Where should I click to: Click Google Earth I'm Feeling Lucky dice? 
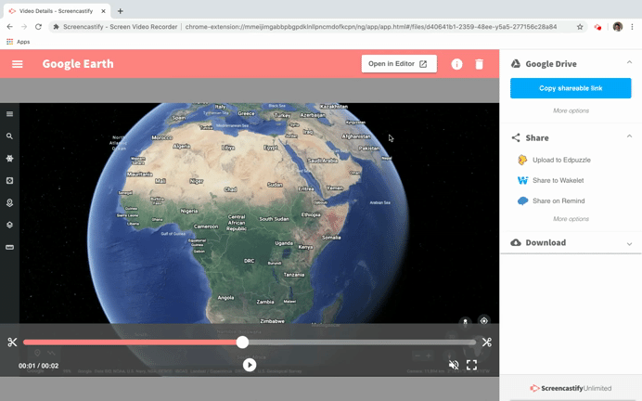[x=9, y=180]
